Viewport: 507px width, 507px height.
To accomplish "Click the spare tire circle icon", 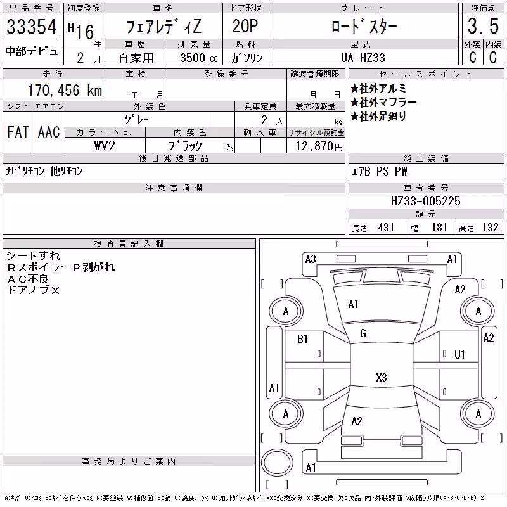I will coord(277,463).
